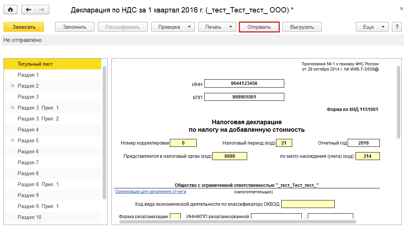The width and height of the screenshot is (409, 228).
Task: Open the Еще dropdown menu
Action: pos(372,27)
